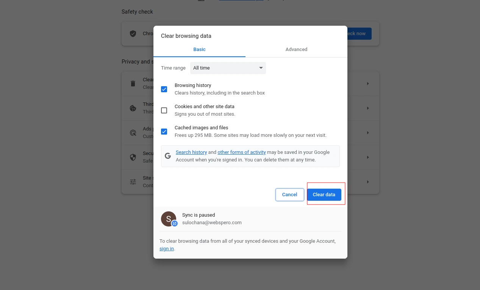Click the Google G logo icon

click(x=168, y=156)
